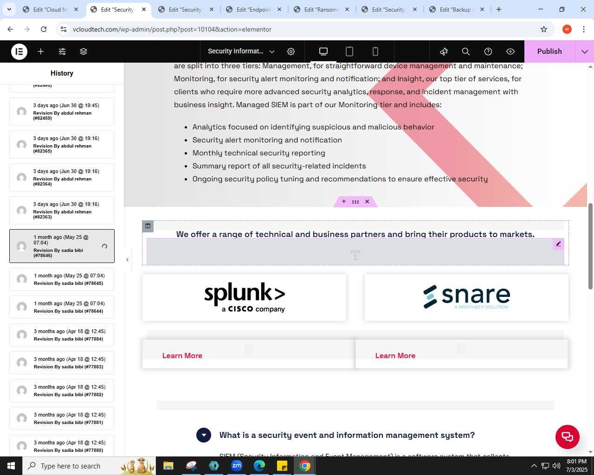Open Chrome profile avatar
The image size is (594, 475).
[x=567, y=29]
